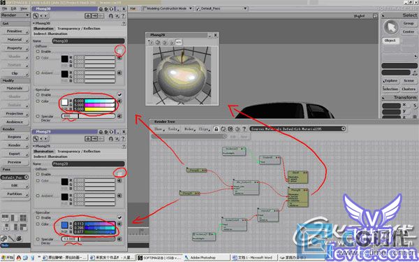The width and height of the screenshot is (419, 262).
Task: Click Clusters button in Select panel
Action: [409, 89]
